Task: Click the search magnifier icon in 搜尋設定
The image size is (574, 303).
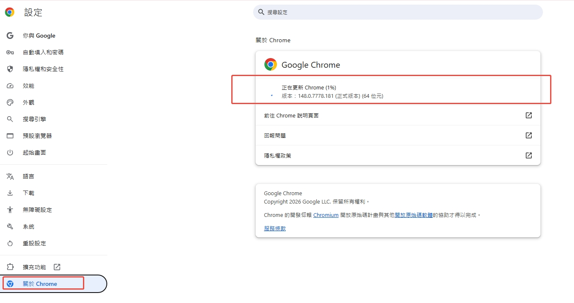Action: click(261, 12)
